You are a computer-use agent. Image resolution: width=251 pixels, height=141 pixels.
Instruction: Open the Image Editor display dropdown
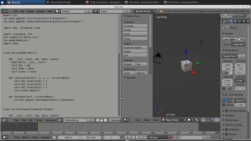coord(238,44)
